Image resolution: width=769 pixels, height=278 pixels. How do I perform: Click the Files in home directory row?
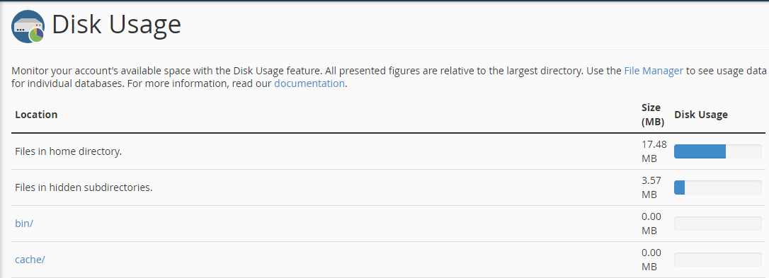pyautogui.click(x=388, y=151)
